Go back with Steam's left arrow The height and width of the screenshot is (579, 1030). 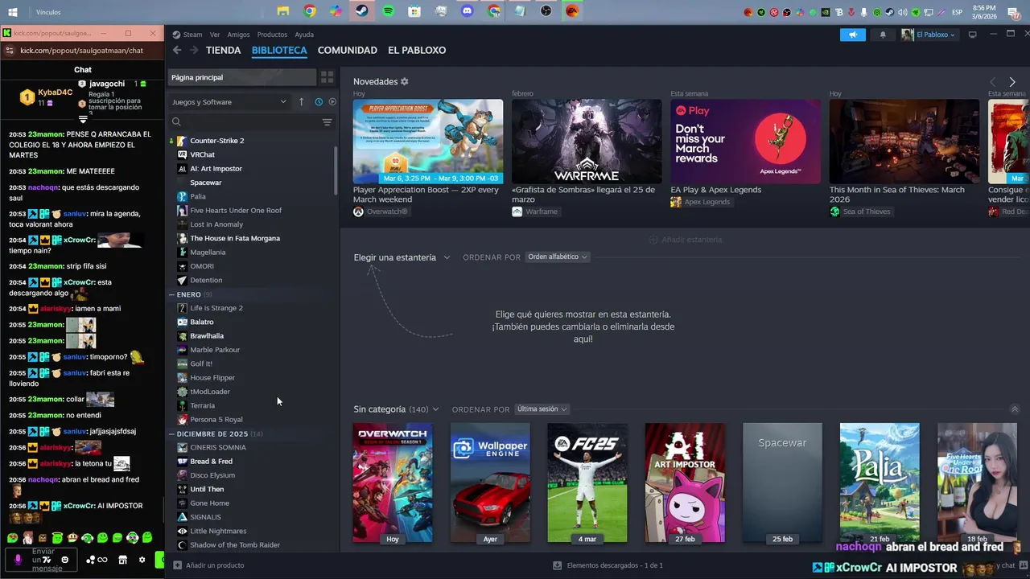[177, 50]
